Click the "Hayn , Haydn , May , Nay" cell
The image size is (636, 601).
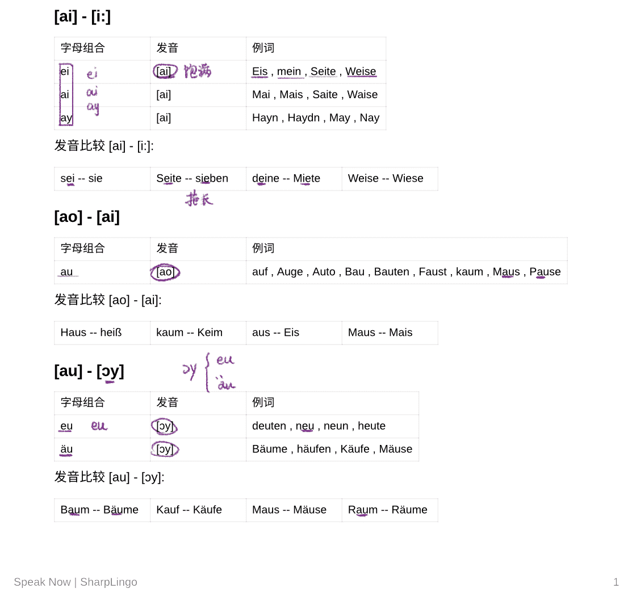pos(316,118)
